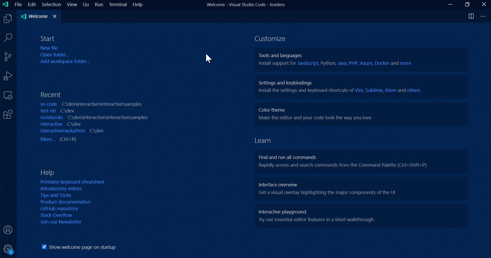The image size is (491, 258).
Task: Open the Extensions view icon
Action: point(8,115)
